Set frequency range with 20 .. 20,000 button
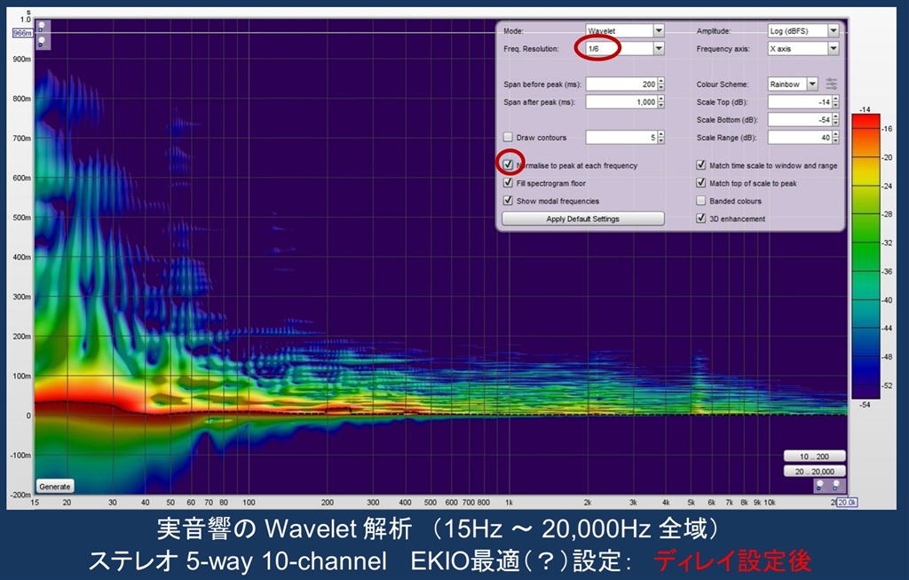The image size is (909, 580). (815, 472)
